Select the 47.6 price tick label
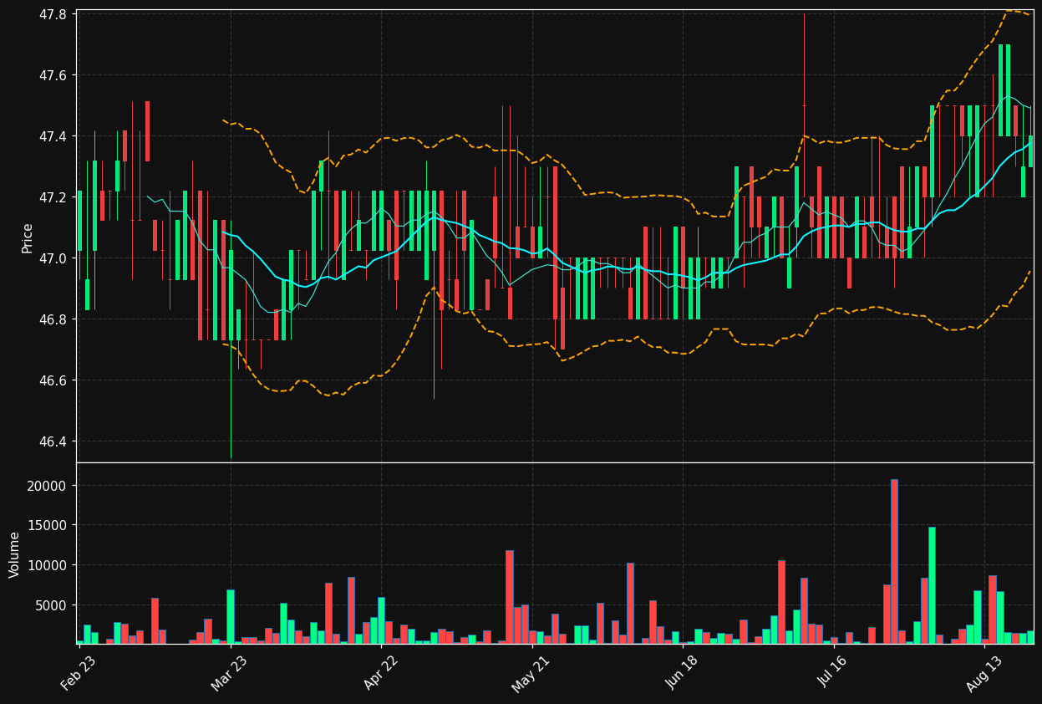1042x704 pixels. (53, 75)
